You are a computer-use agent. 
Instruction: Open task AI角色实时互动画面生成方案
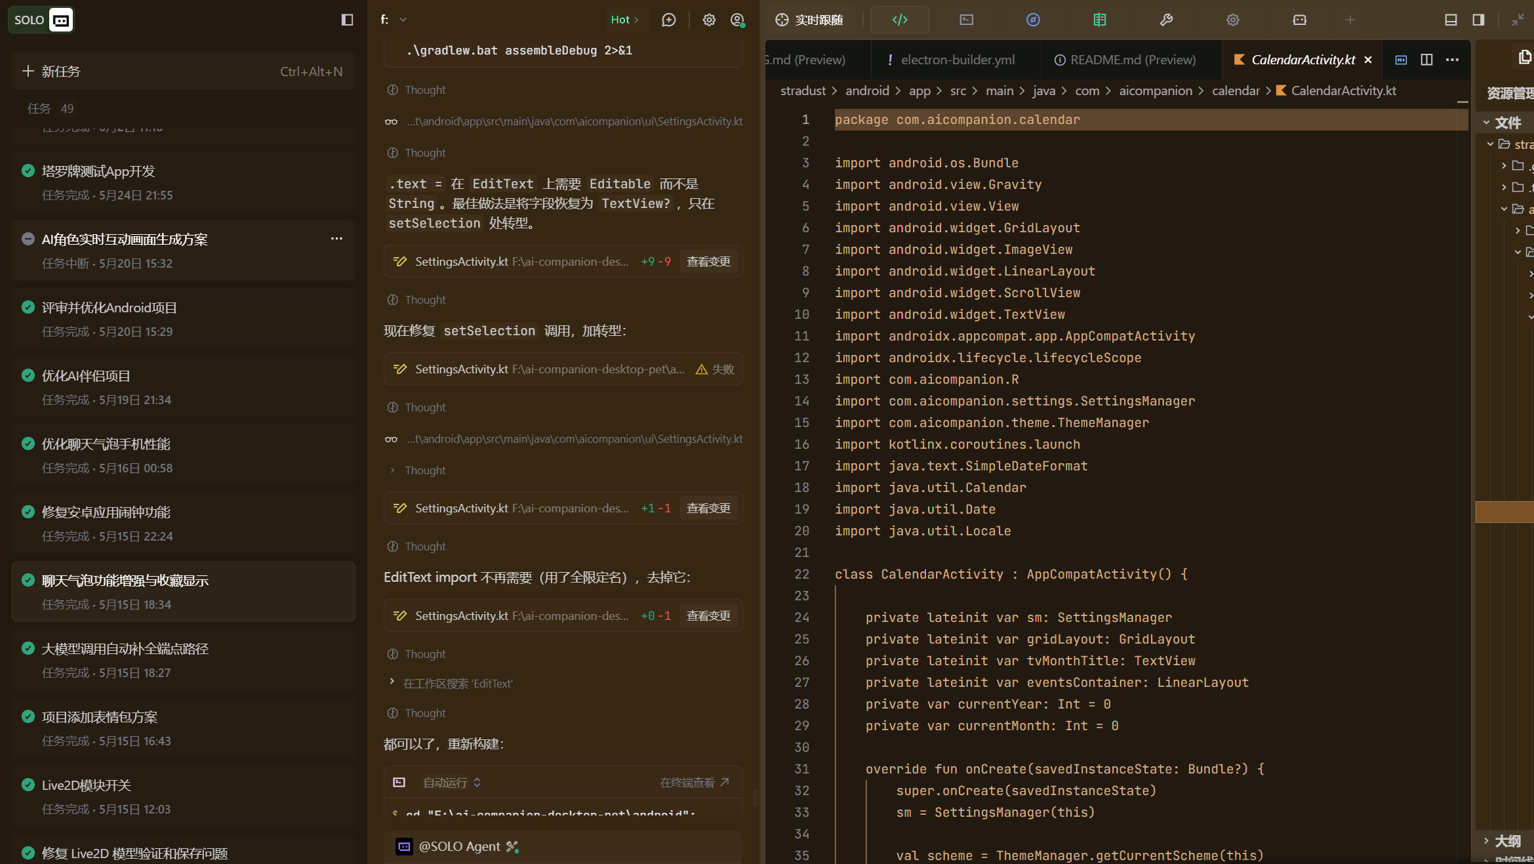point(183,251)
